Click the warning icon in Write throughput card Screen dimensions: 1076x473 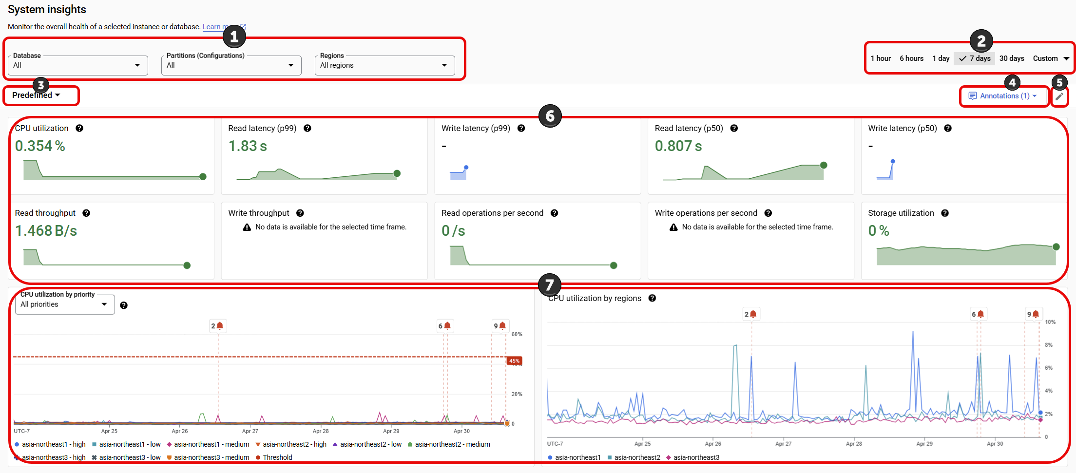(x=247, y=227)
